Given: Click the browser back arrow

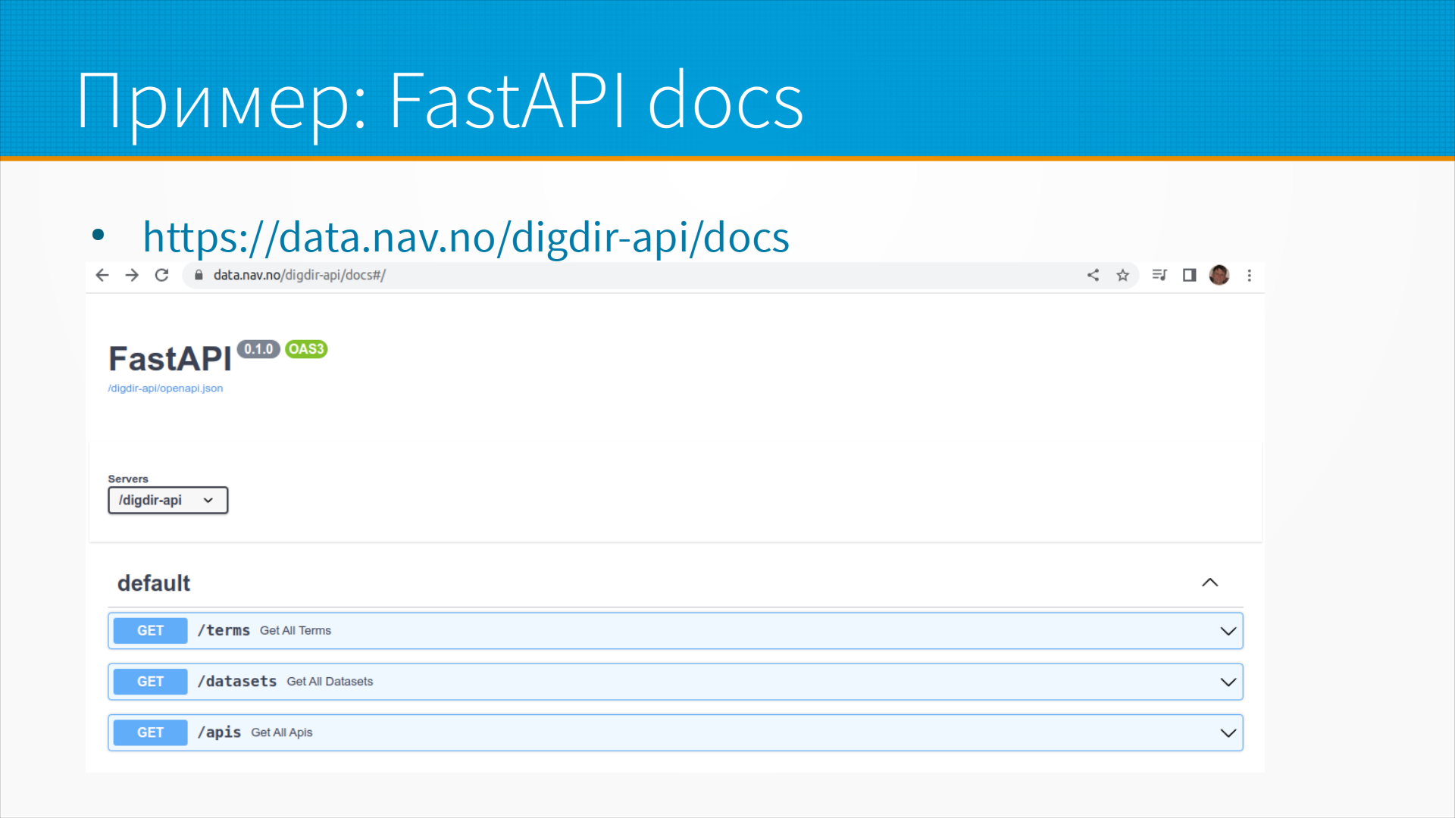Looking at the screenshot, I should point(102,275).
